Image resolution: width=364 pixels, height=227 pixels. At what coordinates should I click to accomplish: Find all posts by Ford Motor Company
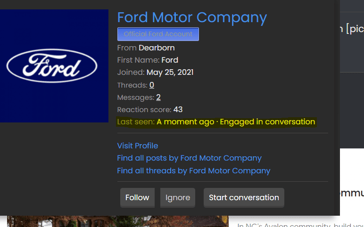tap(189, 158)
